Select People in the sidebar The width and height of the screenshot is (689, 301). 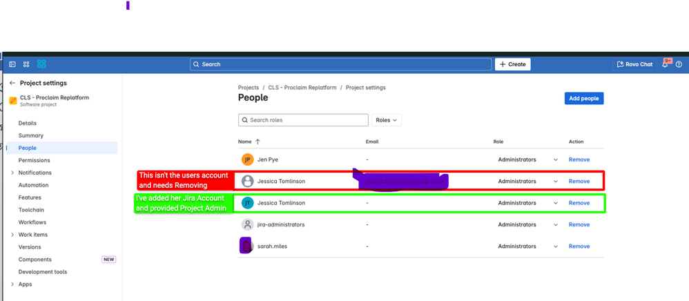tap(62, 148)
